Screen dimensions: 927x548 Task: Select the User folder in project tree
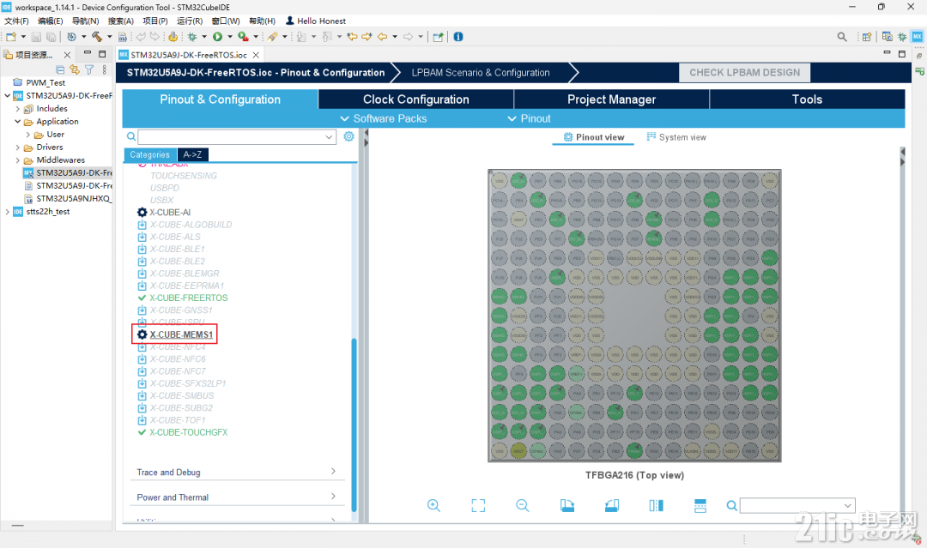pos(56,135)
